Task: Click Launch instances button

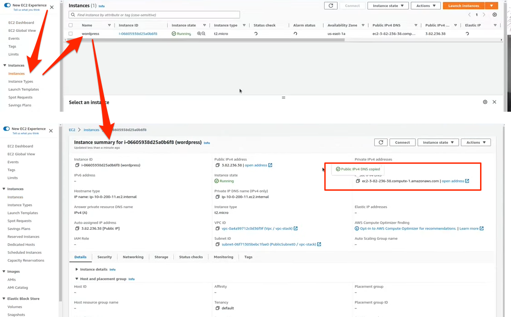Action: (463, 6)
